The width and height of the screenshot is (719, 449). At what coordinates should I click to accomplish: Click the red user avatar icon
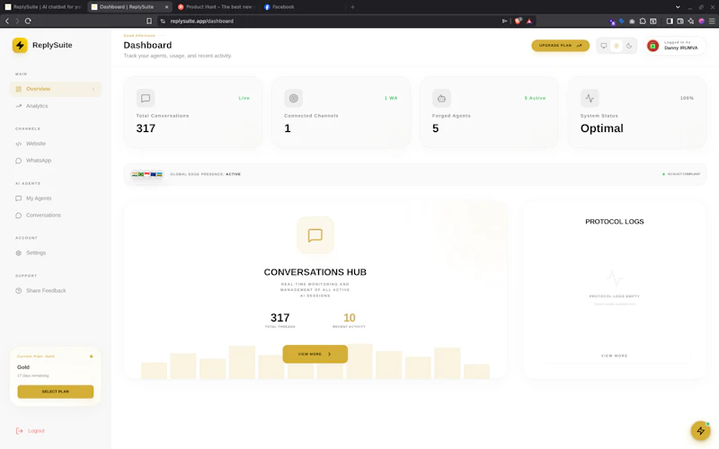click(653, 46)
